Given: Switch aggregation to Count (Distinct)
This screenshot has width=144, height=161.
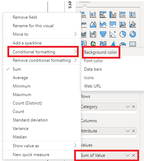Looking at the screenshot, I should click(42, 103).
